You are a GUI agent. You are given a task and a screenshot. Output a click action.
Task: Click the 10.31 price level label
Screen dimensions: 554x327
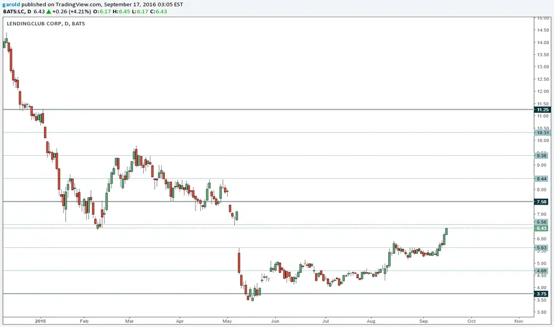click(x=543, y=133)
